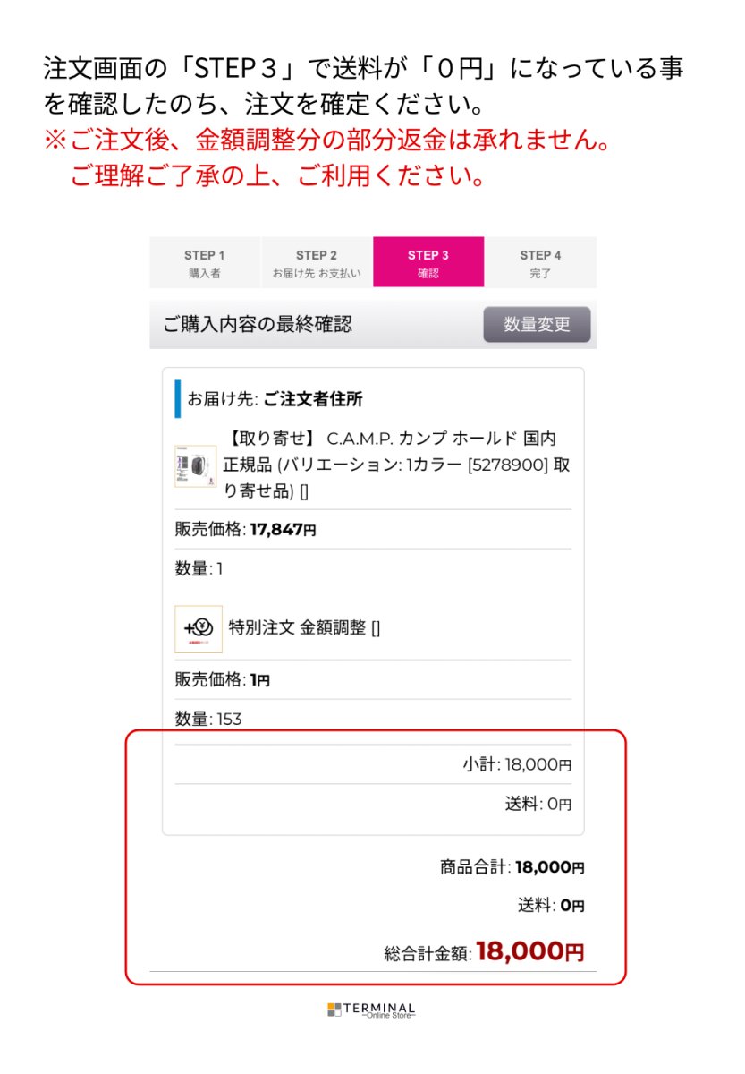
Task: Open the STEP 2 お届け先 お支払い tab
Action: [317, 262]
